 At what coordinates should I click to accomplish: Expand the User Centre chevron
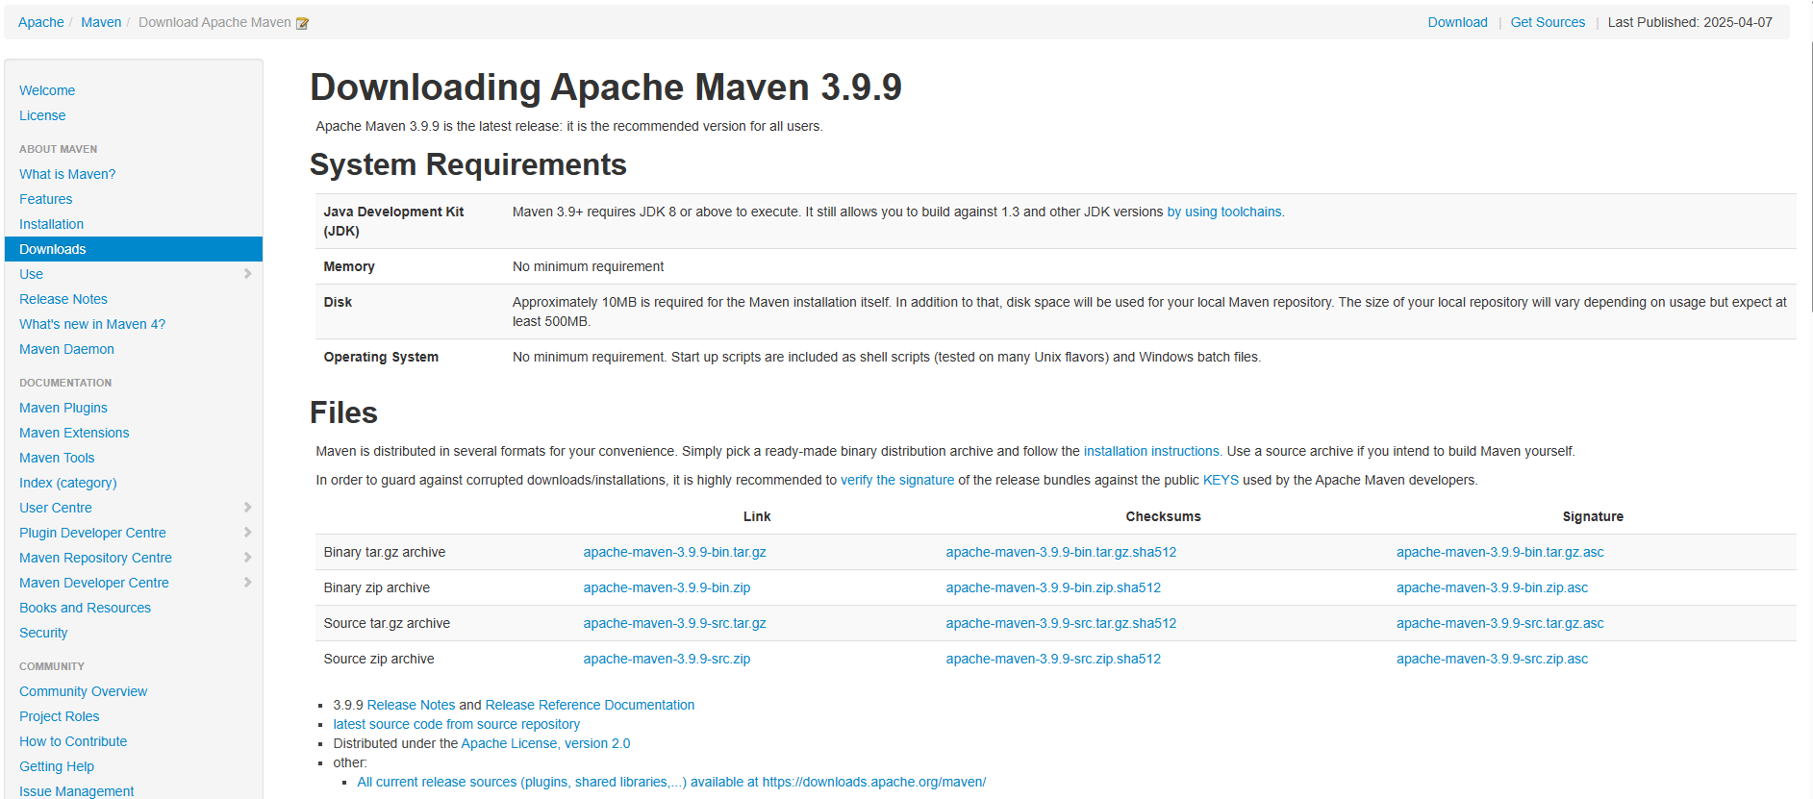tap(247, 508)
